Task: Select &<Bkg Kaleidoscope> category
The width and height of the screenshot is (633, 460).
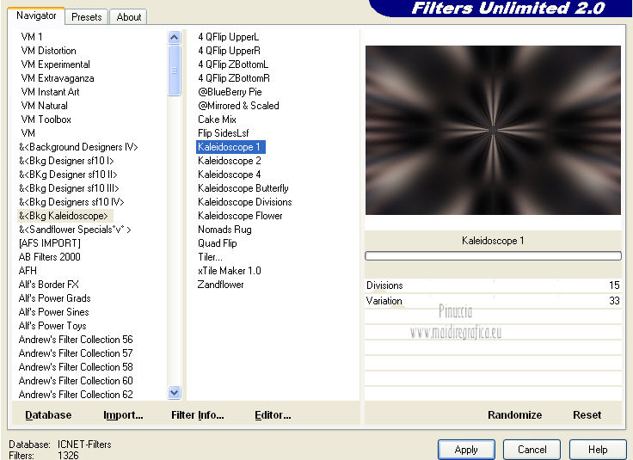Action: pyautogui.click(x=64, y=216)
